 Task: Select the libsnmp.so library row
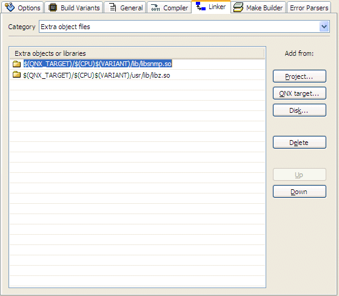coord(137,64)
